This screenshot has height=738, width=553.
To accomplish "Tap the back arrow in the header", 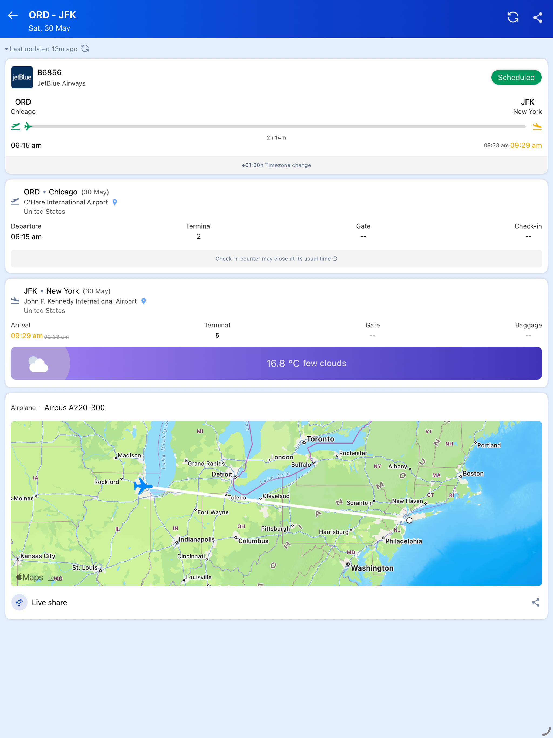I will (13, 15).
